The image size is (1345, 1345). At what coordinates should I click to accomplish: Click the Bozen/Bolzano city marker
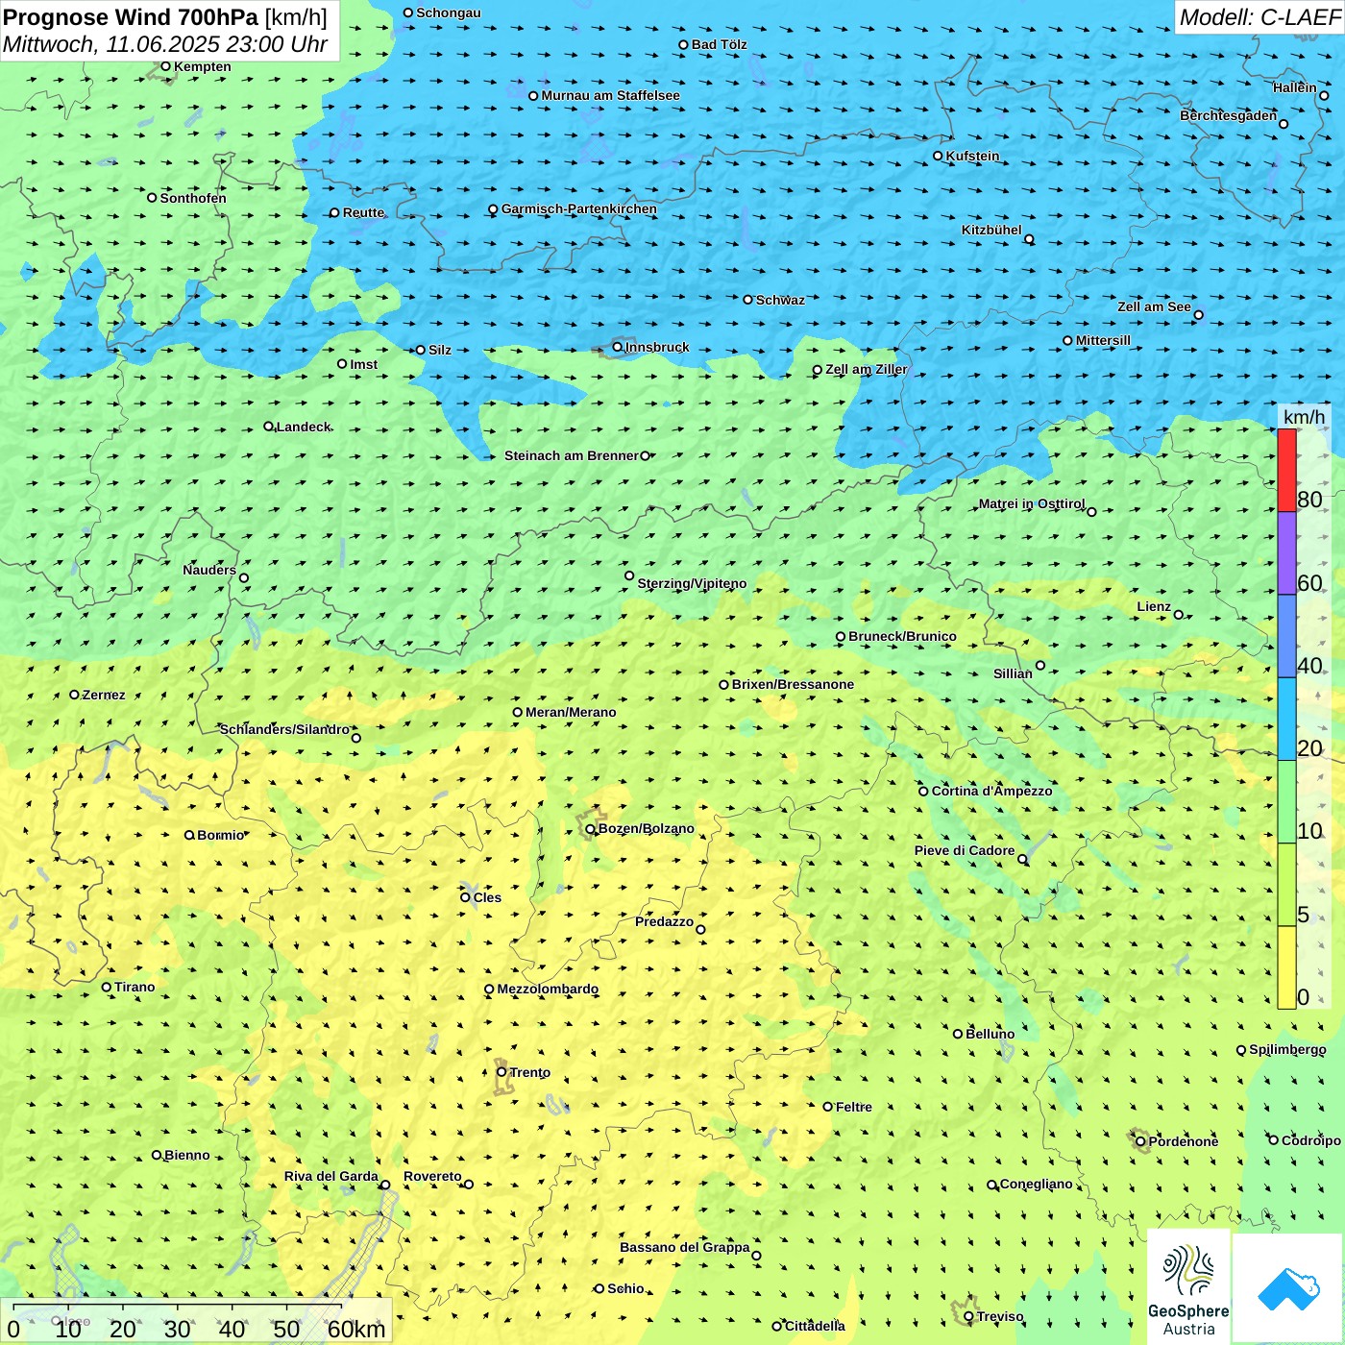click(x=591, y=828)
